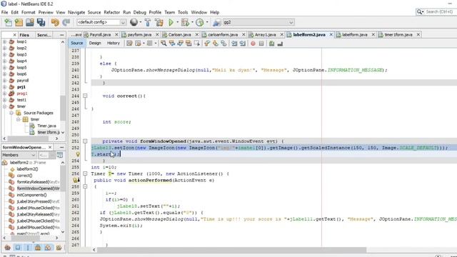Click the New File toolbar icon

[x=8, y=22]
